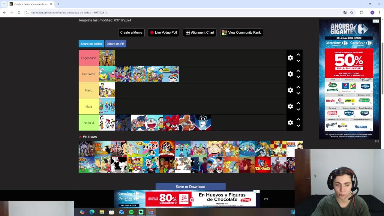Open settings gear for No la vi tier
This screenshot has height=216, width=384.
pyautogui.click(x=290, y=123)
